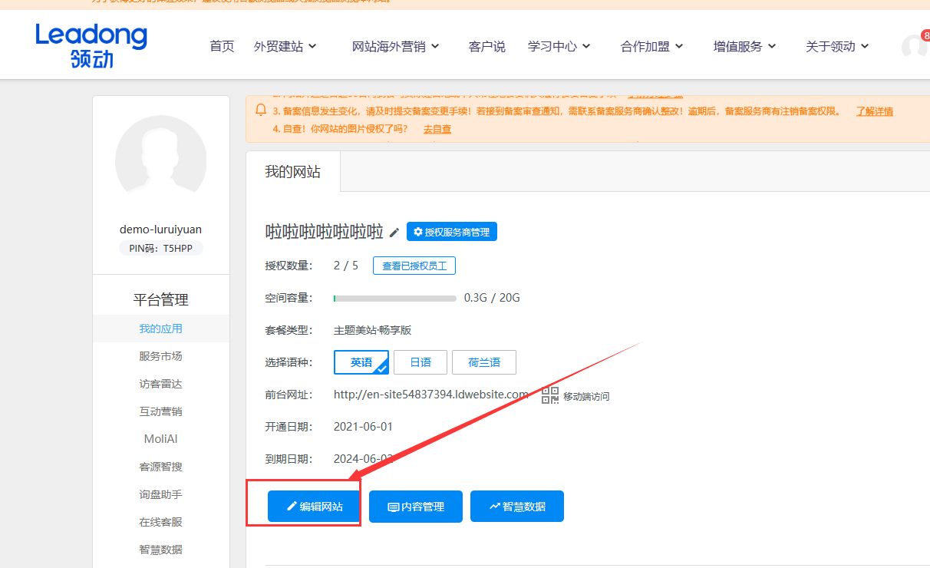Click the QR code mobile access icon
This screenshot has height=568, width=930.
(550, 395)
